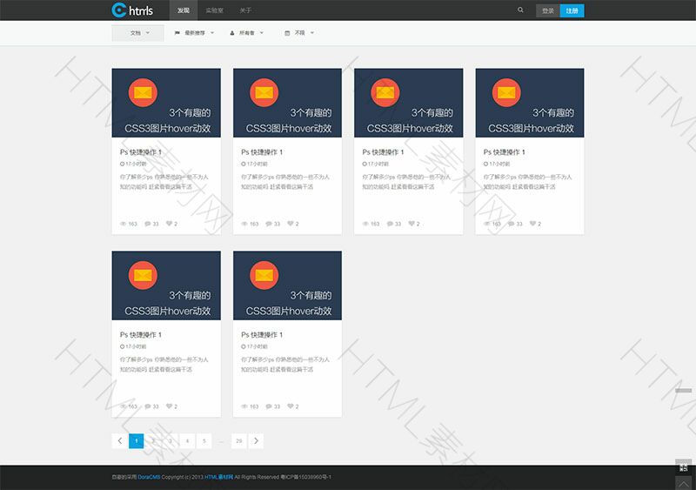Screen dimensions: 696x490
Task: Follow the DoraCMS footer link
Action: click(x=149, y=477)
